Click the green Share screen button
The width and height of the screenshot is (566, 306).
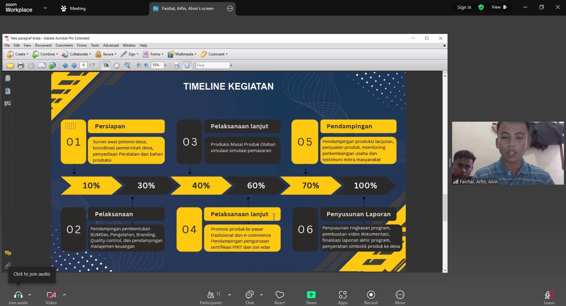coord(311,295)
